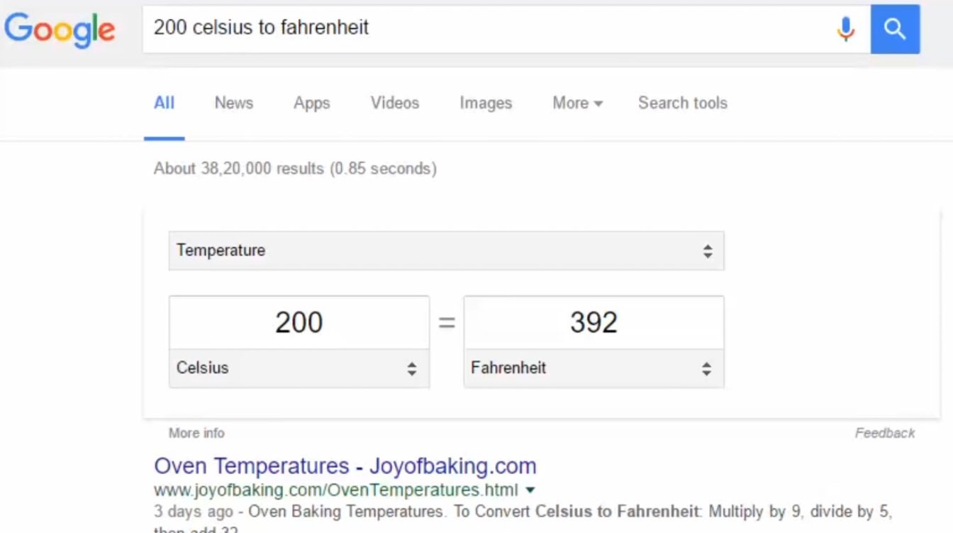Open Oven Temperatures Joyofbaking.com result

coord(345,466)
